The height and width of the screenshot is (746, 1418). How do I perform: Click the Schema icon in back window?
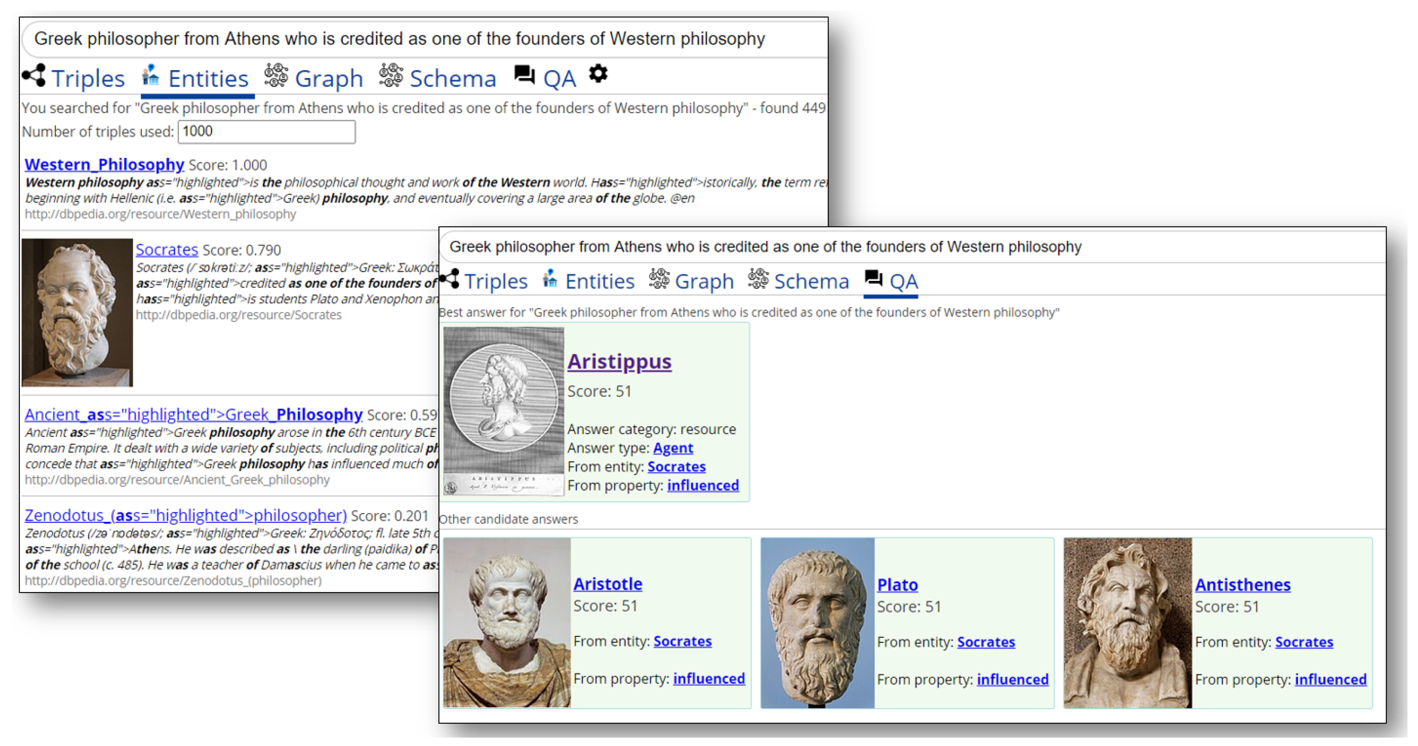click(x=391, y=75)
